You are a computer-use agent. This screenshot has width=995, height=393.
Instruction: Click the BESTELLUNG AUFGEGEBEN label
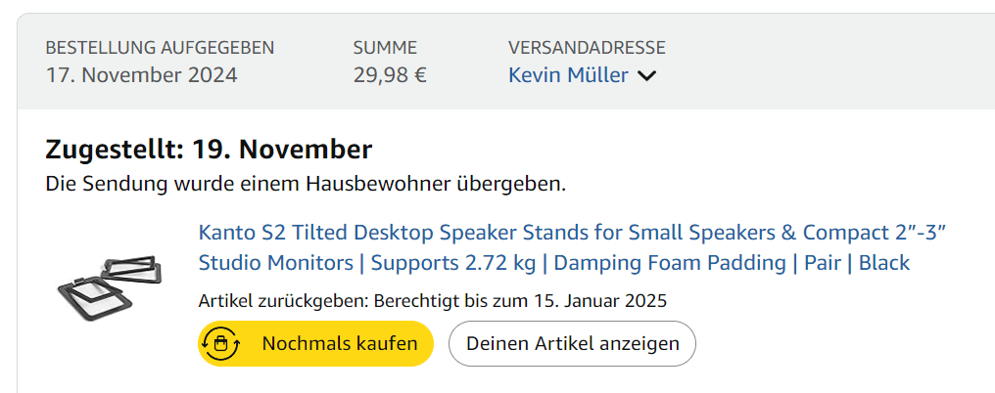160,47
